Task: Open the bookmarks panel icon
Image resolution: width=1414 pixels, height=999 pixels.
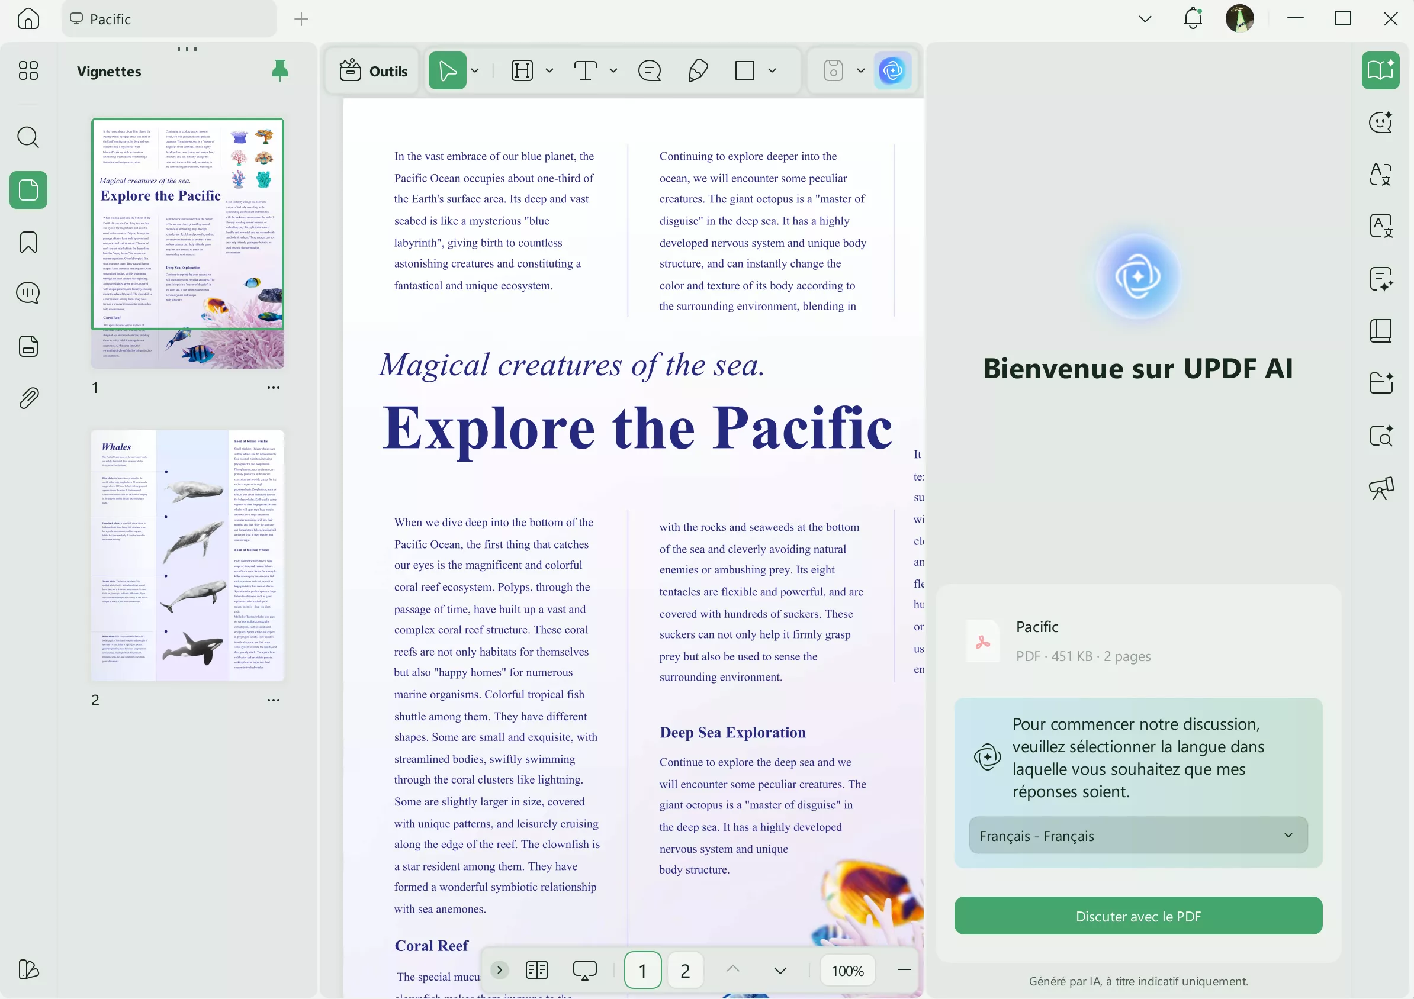Action: click(28, 243)
